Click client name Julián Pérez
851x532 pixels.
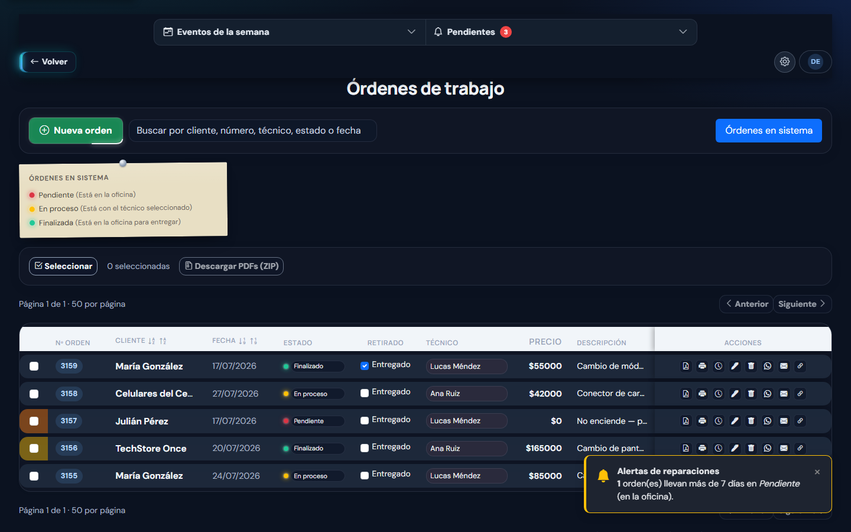[142, 421]
